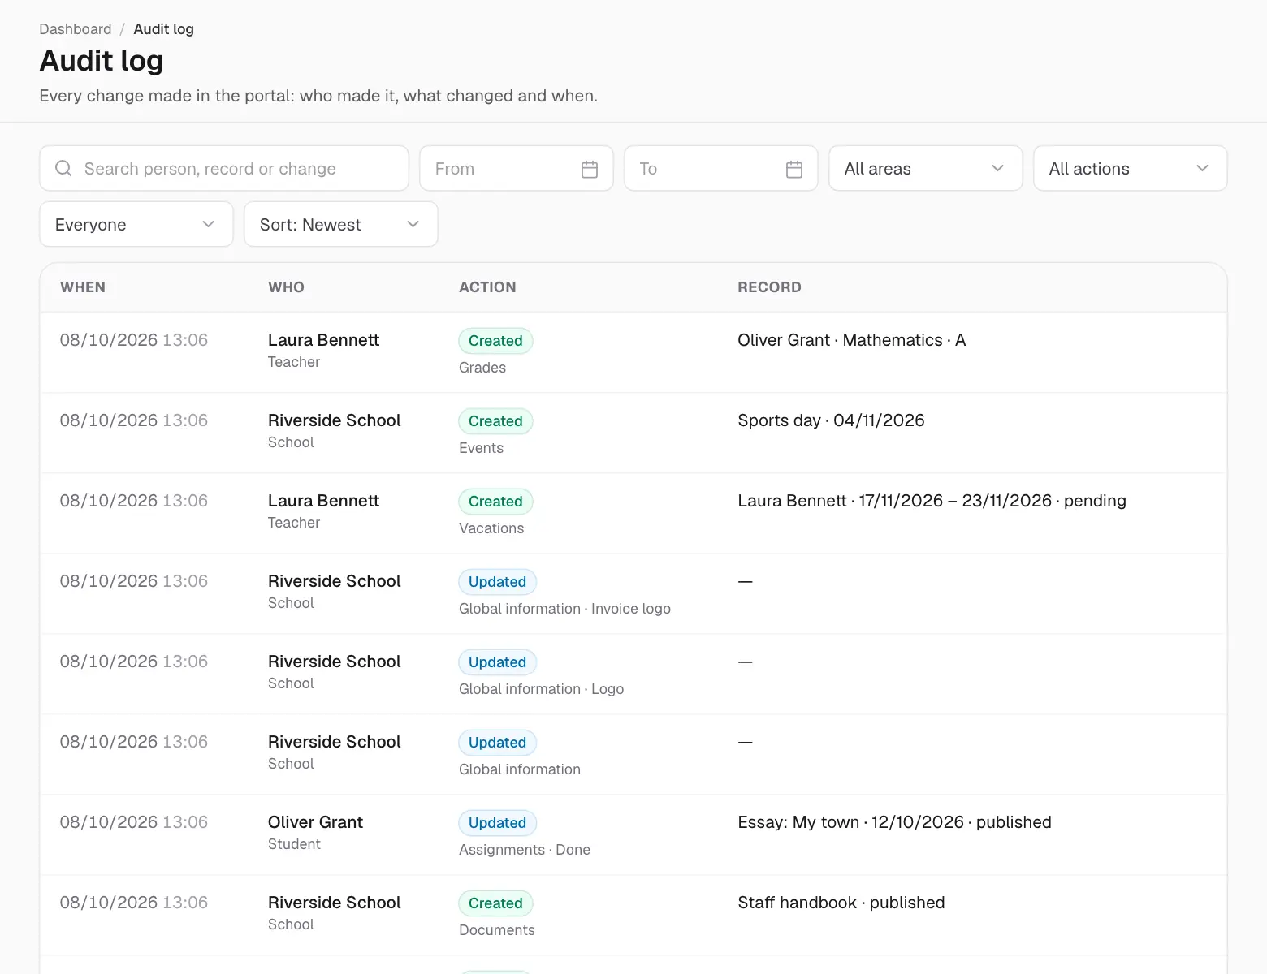
Task: Click the From date field
Action: 517,169
